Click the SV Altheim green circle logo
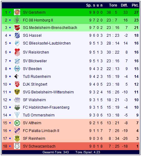The width and height of the screenshot is (141, 156). pyautogui.click(x=17, y=123)
